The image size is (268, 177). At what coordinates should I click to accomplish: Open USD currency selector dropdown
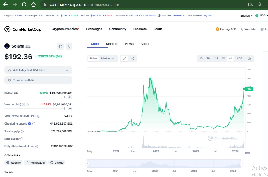[262, 15]
